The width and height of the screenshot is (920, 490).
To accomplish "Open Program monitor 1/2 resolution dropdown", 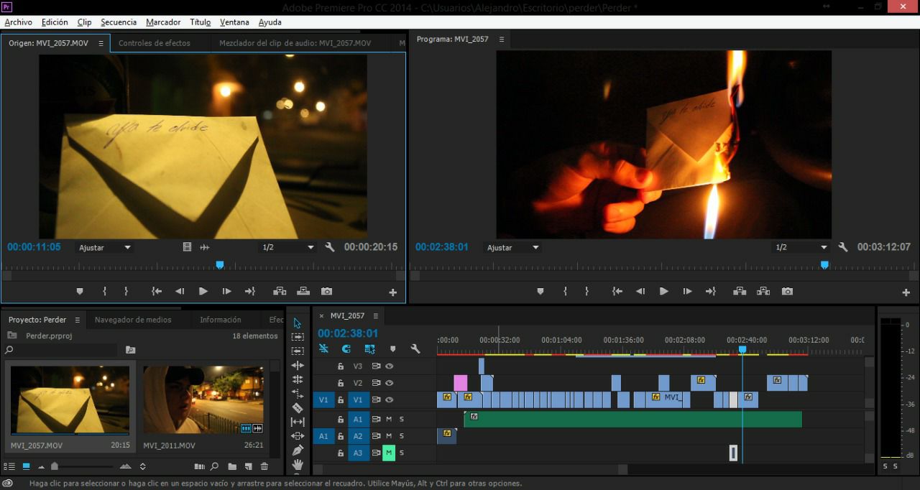I will pos(801,247).
